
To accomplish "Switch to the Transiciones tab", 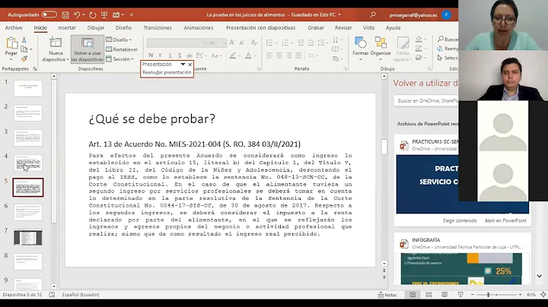I will [x=158, y=27].
